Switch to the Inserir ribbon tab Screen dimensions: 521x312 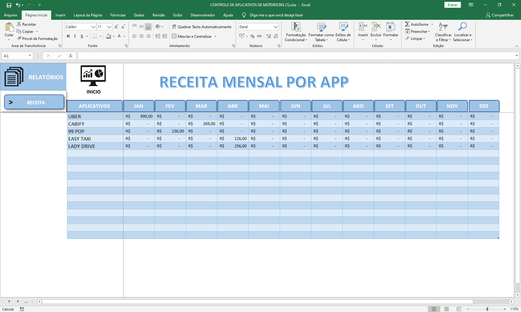point(60,15)
